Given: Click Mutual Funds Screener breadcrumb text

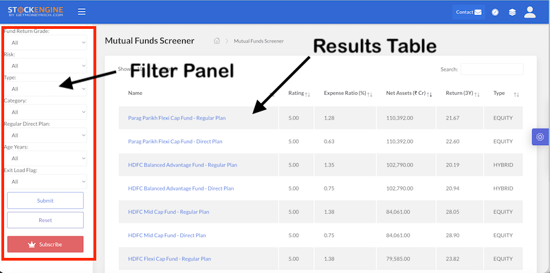Looking at the screenshot, I should (x=258, y=41).
